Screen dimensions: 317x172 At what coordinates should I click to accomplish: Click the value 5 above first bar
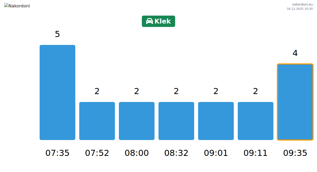(57, 34)
